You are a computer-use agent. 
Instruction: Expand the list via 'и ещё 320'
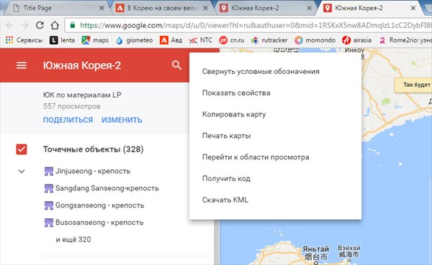point(73,239)
